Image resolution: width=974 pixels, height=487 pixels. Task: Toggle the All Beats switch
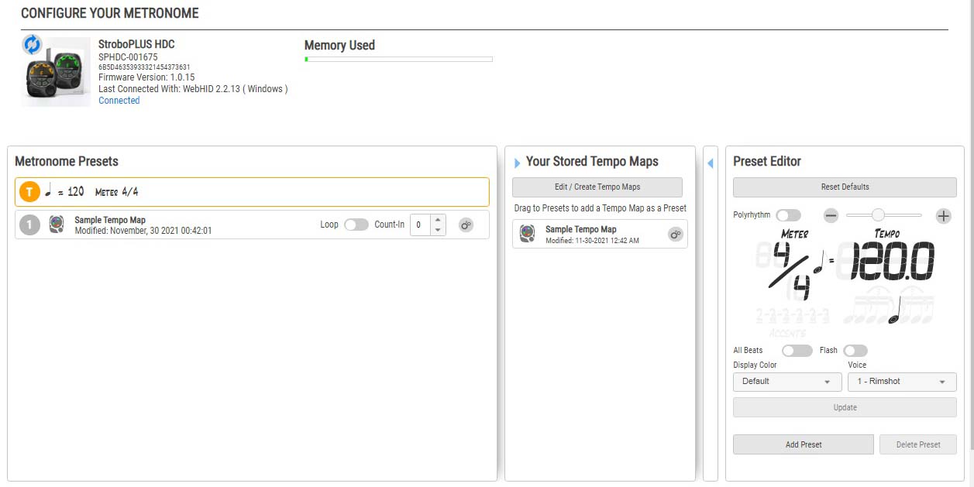click(x=797, y=351)
